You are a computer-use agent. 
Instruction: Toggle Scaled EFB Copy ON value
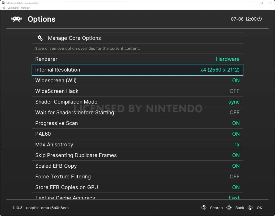[236, 166]
